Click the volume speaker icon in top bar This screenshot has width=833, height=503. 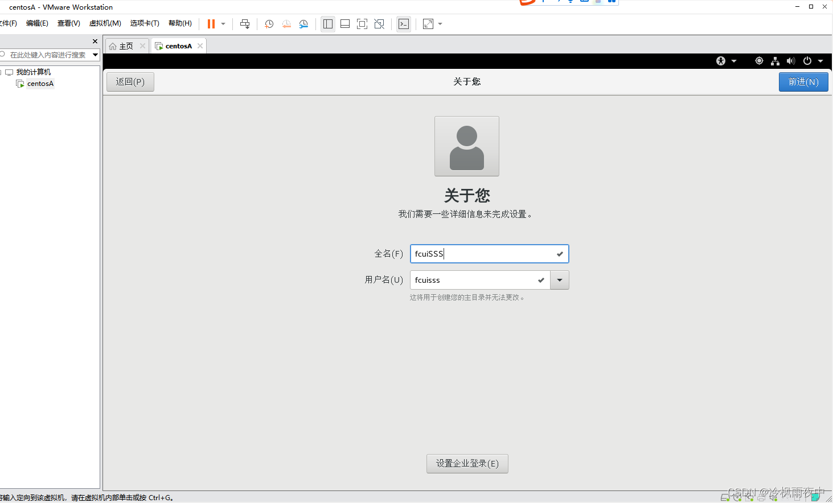pos(791,61)
